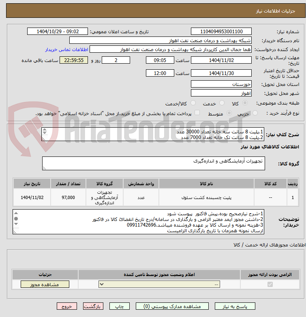The image size is (306, 317).
Task: Click the announcement date field 1404/10/29 - 09:02
Action: 58,32
